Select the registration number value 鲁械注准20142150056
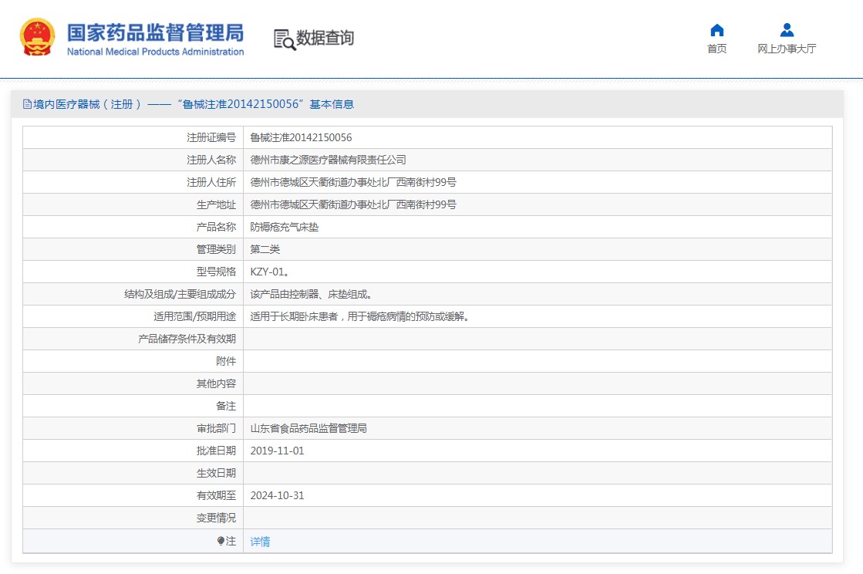863x574 pixels. pyautogui.click(x=301, y=137)
